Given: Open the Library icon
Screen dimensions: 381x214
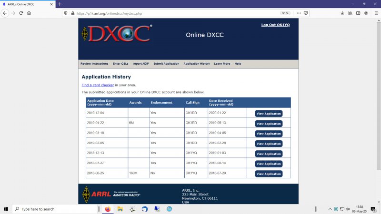Looking at the screenshot, I should coord(350,13).
